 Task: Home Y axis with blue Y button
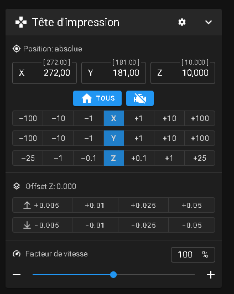(x=114, y=138)
